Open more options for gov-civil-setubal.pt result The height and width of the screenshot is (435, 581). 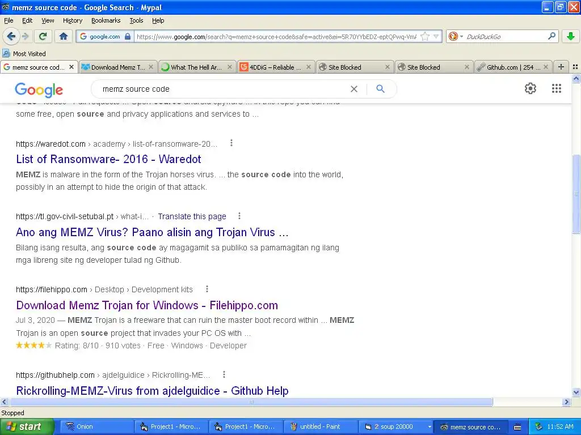point(239,216)
